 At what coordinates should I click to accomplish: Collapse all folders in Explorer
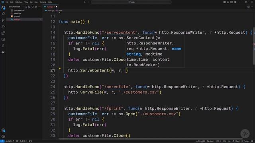36,7
